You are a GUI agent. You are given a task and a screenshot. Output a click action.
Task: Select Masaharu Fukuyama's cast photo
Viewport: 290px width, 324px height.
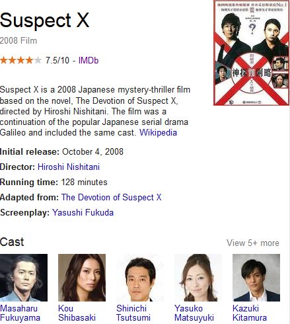(24, 278)
